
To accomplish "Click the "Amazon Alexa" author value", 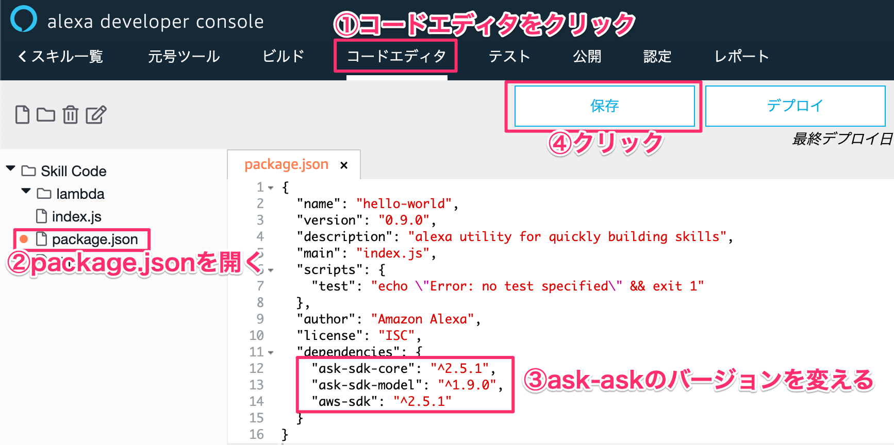I will pyautogui.click(x=422, y=319).
